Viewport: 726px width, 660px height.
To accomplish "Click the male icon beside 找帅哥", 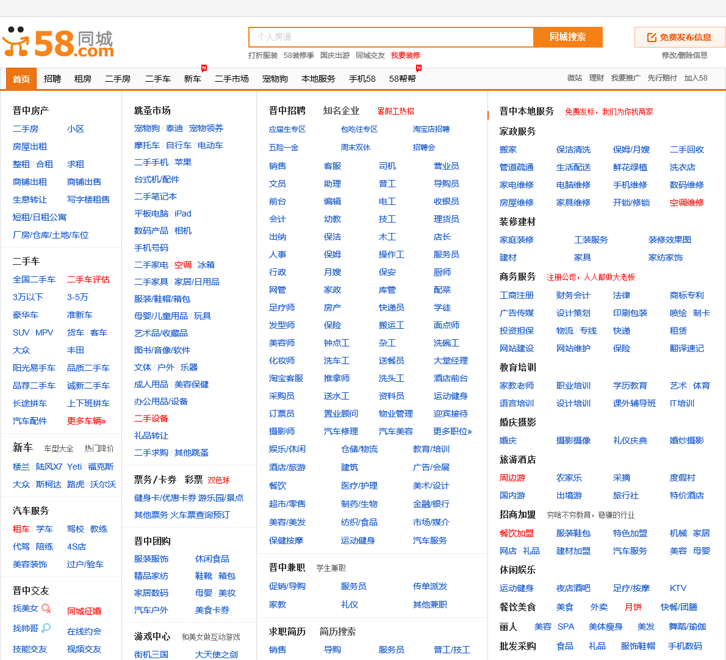I will pos(46,628).
